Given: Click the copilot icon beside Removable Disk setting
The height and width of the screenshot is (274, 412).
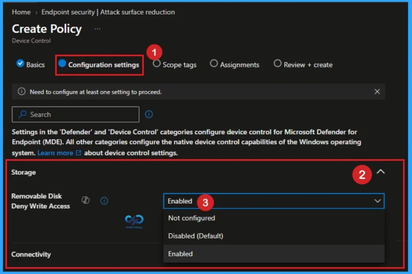Looking at the screenshot, I should click(x=86, y=200).
